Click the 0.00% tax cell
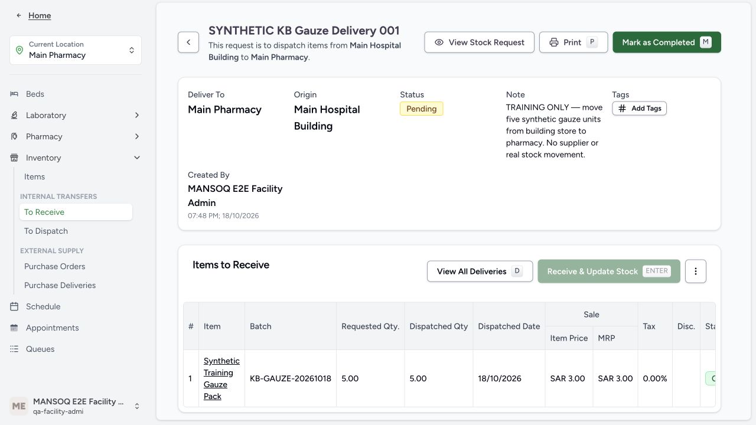Screen dimensions: 756x425 click(x=655, y=378)
